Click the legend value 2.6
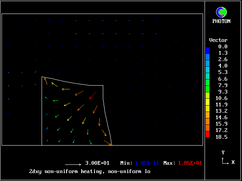Image resolution: width=242 pixels, height=181 pixels. point(223,59)
